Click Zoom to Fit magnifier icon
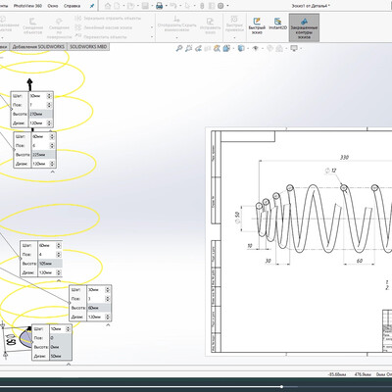Screen dimensions: 392x392 click(178, 49)
